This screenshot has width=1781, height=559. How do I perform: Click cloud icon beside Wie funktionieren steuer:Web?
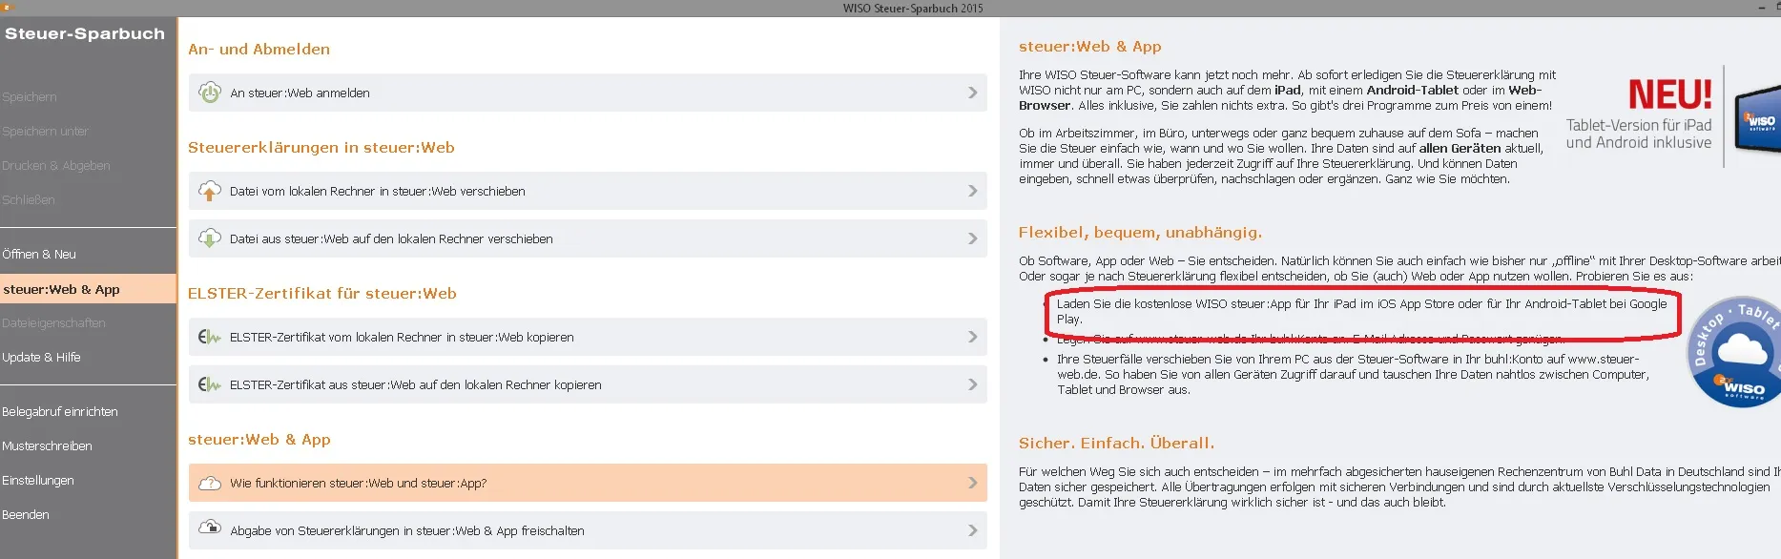[210, 484]
